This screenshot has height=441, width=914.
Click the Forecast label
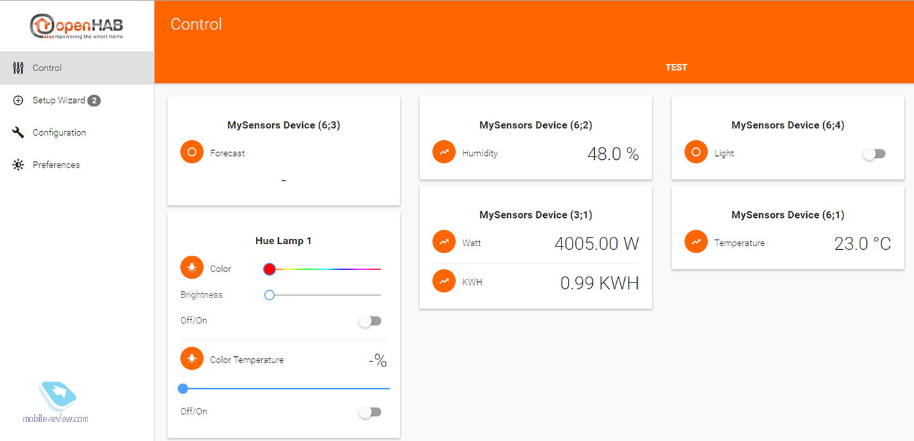coord(227,153)
